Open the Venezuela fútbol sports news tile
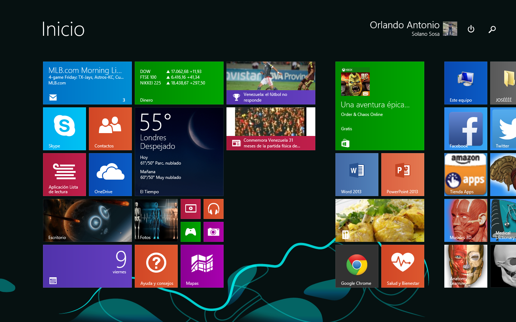Image resolution: width=516 pixels, height=322 pixels. [x=271, y=83]
